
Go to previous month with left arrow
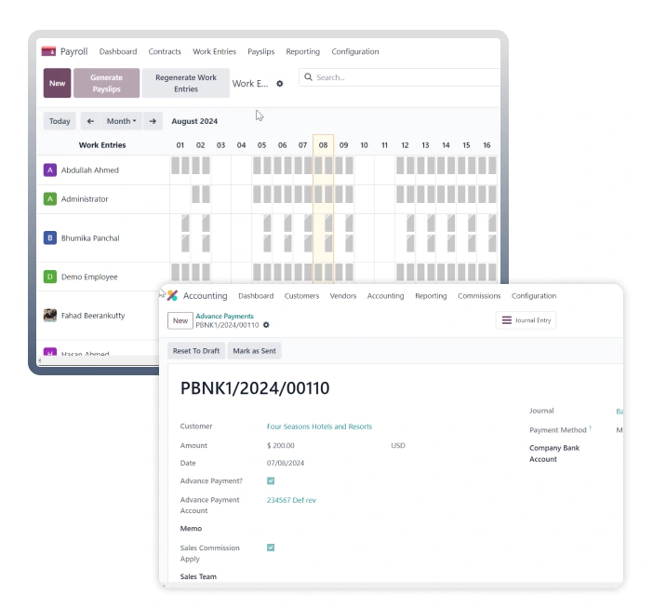click(x=90, y=121)
